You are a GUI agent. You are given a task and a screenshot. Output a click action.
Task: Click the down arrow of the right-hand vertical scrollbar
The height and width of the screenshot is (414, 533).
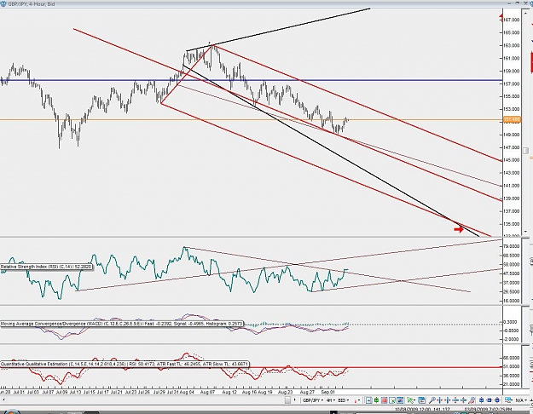(526, 232)
